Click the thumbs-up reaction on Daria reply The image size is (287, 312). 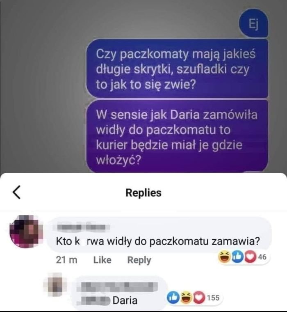point(173,297)
